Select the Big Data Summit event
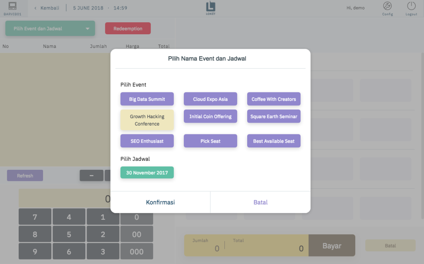The image size is (424, 264). [x=147, y=99]
